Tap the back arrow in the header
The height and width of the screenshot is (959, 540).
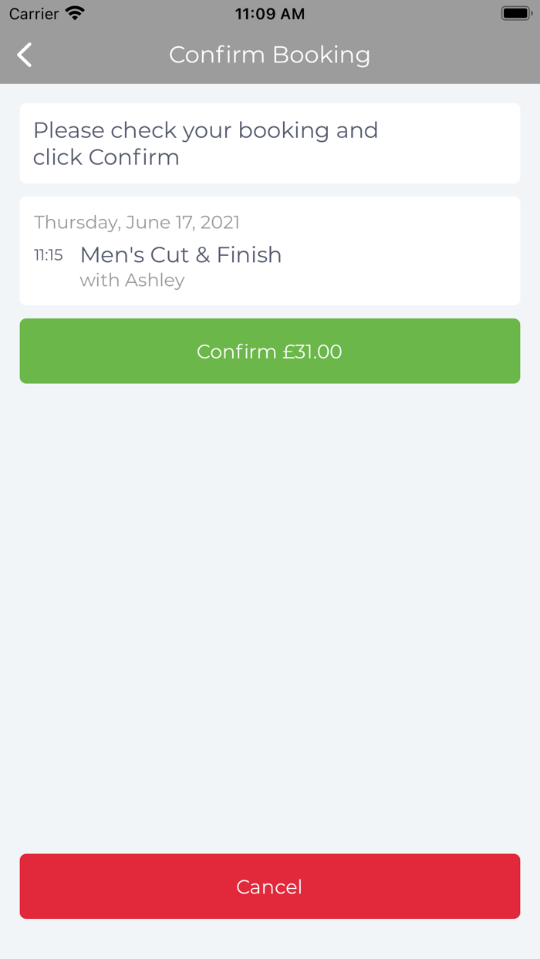25,55
